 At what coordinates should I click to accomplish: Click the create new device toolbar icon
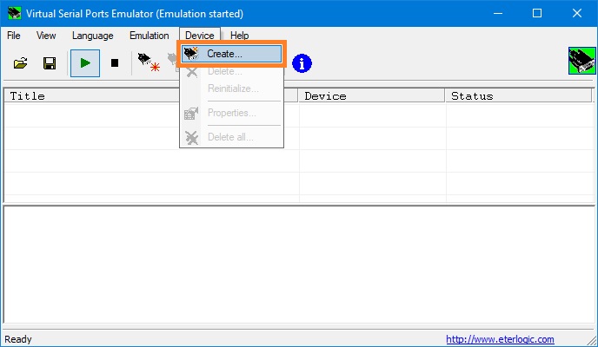149,62
